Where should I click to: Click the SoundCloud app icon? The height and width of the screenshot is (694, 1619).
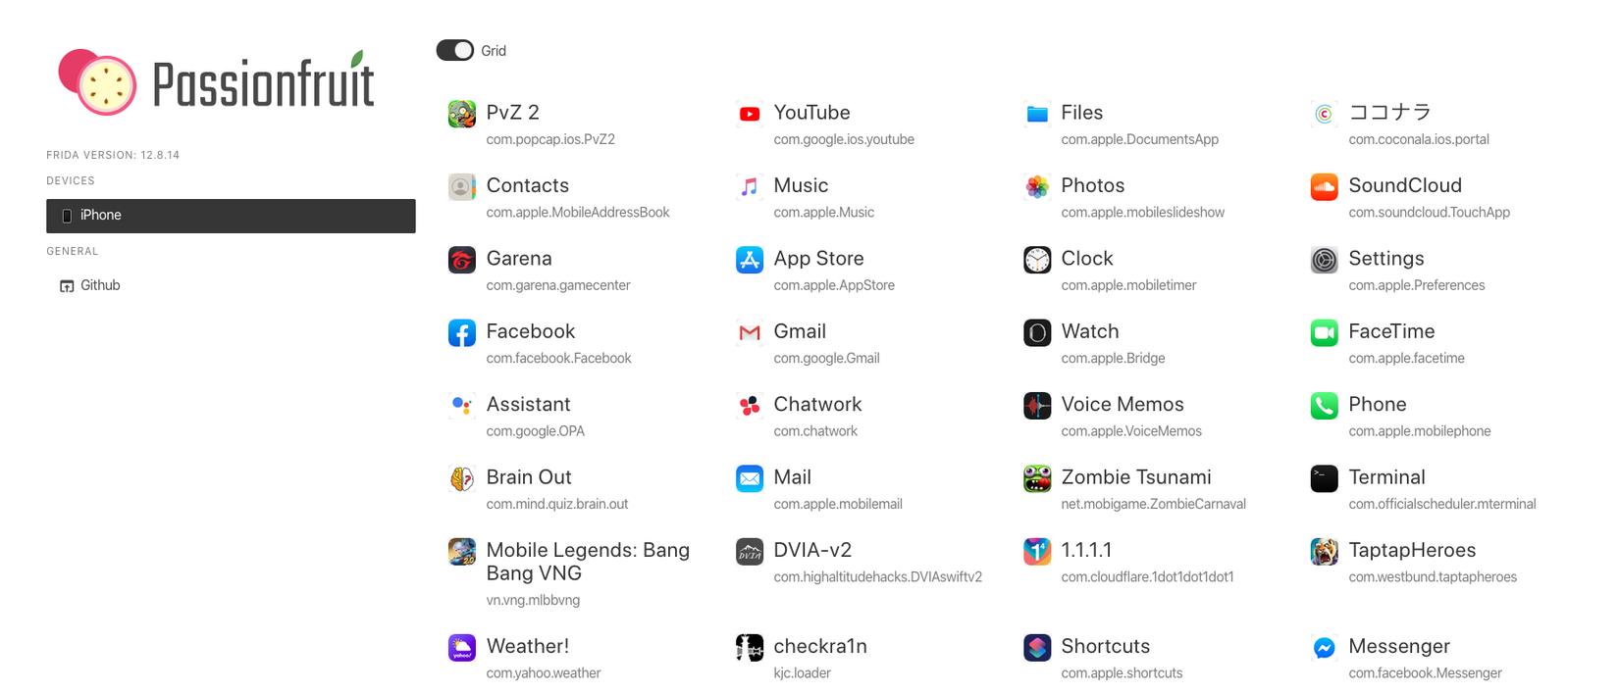(1325, 187)
